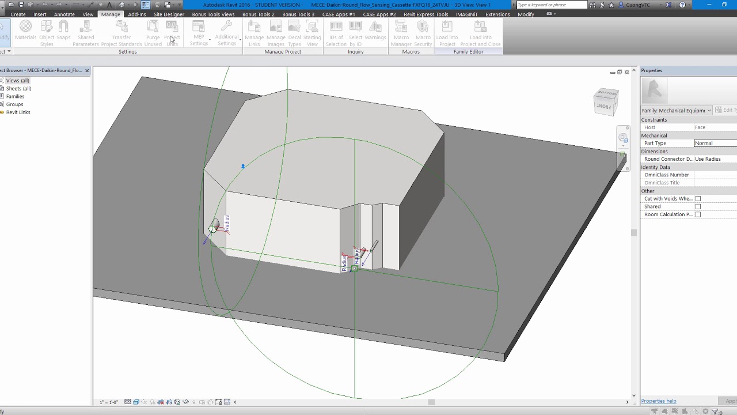Switch to the View tab

click(88, 14)
